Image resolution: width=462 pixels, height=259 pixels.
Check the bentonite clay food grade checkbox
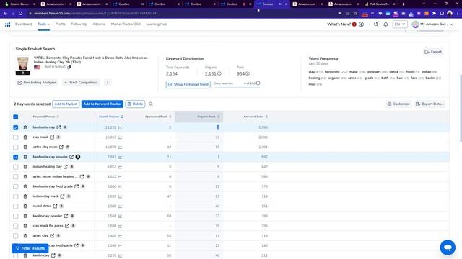pyautogui.click(x=16, y=186)
